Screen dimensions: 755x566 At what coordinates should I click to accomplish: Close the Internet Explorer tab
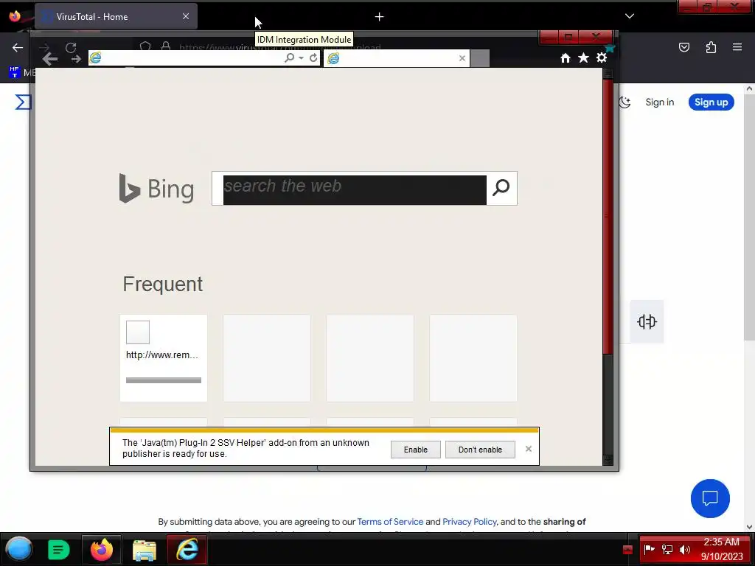(x=462, y=58)
